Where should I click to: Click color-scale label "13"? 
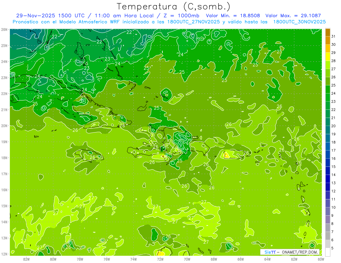click(334, 183)
